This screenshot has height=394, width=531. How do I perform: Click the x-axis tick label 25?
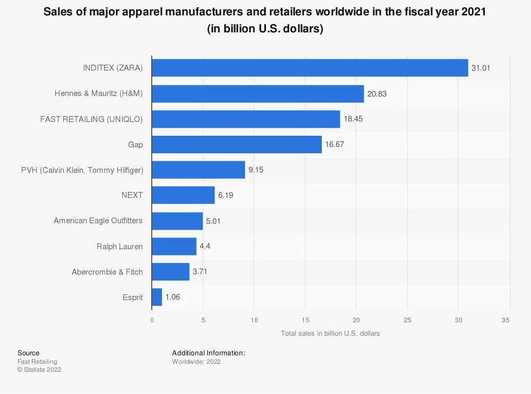tap(407, 320)
